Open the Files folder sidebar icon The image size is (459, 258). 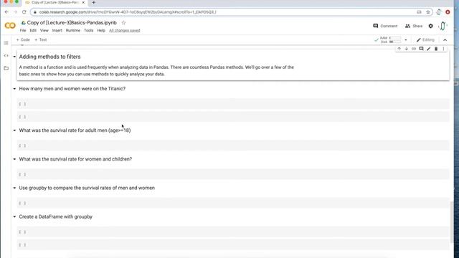[x=6, y=68]
